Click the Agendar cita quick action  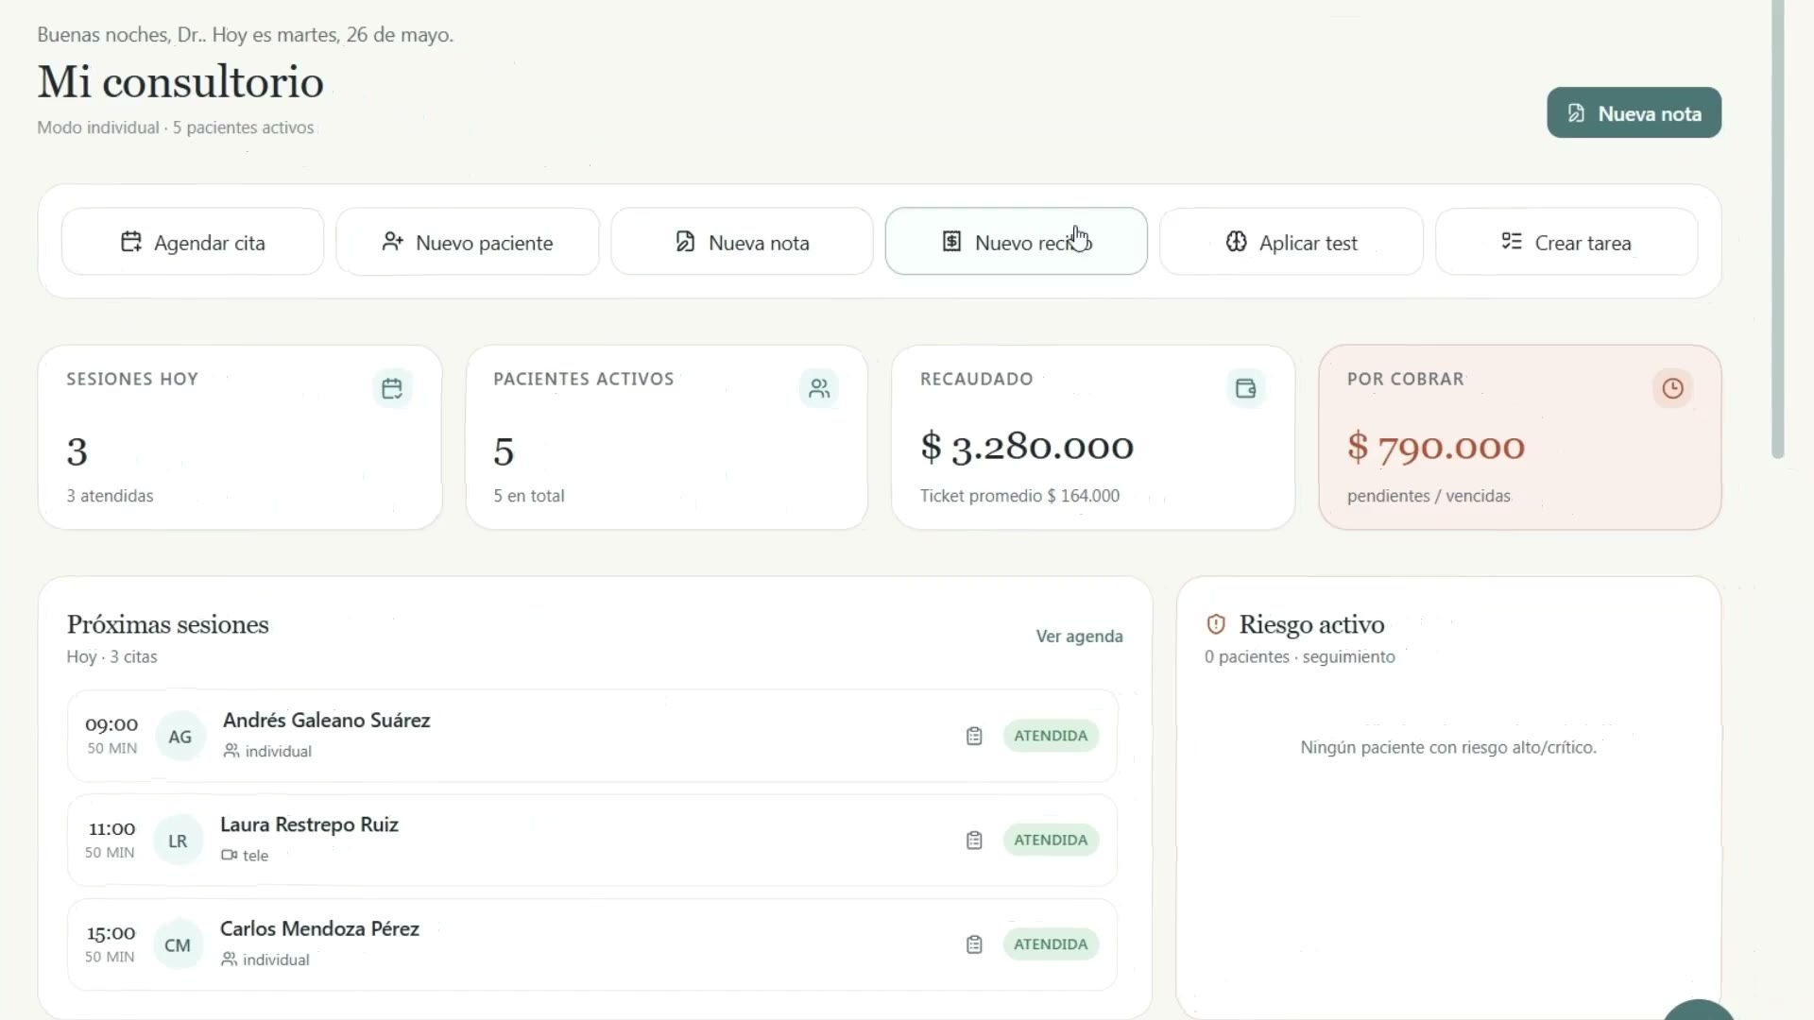click(x=193, y=242)
